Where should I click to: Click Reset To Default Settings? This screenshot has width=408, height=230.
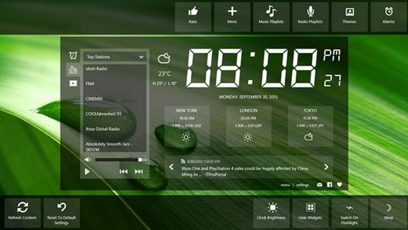62,213
